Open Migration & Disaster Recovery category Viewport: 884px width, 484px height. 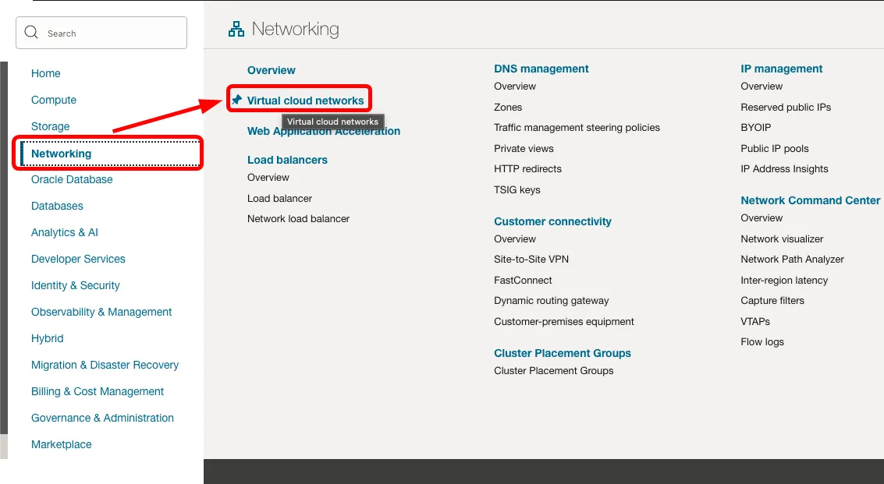[x=105, y=365]
